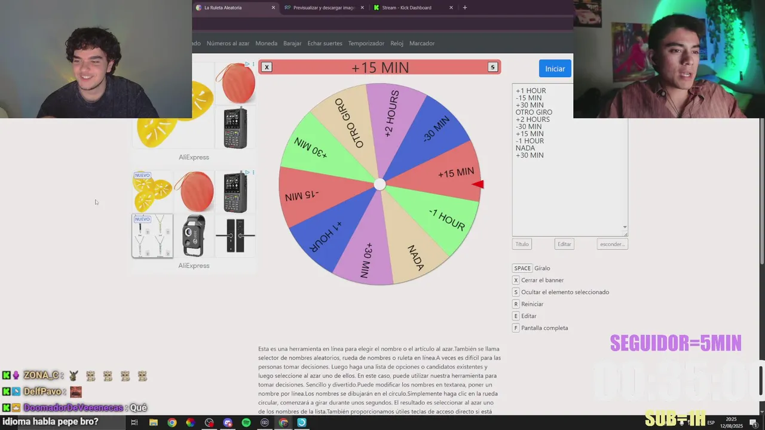Open the teal circle app in taskbar
This screenshot has height=430, width=765.
302,422
